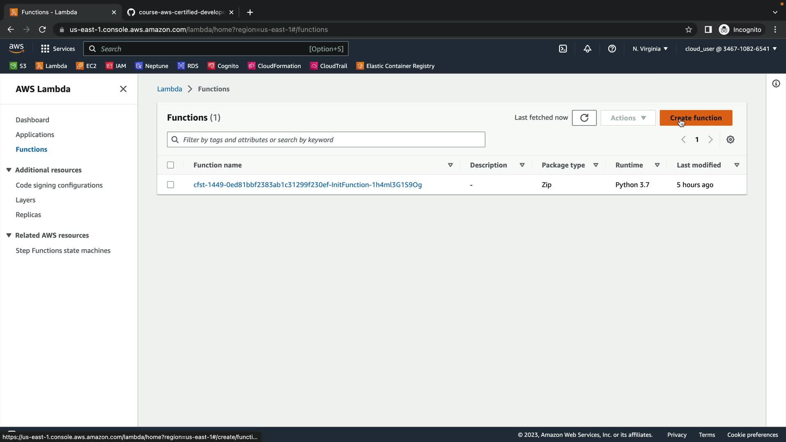Viewport: 786px width, 442px height.
Task: Select all functions checkbox in header
Action: pyautogui.click(x=170, y=165)
